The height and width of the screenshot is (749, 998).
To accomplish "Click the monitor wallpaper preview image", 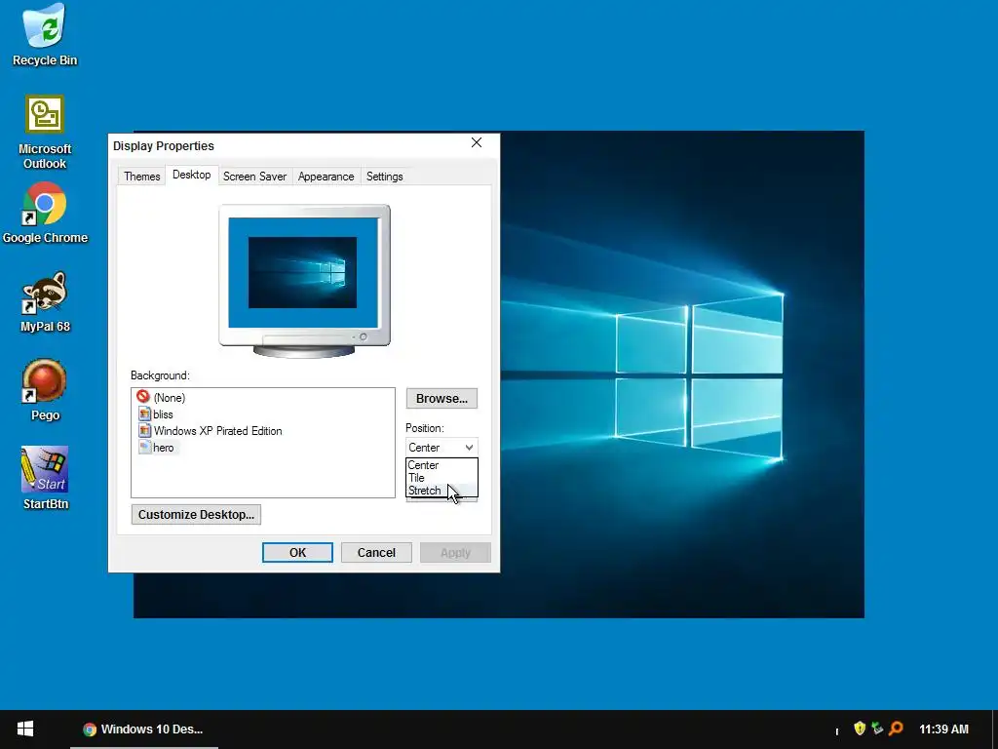I will [304, 273].
